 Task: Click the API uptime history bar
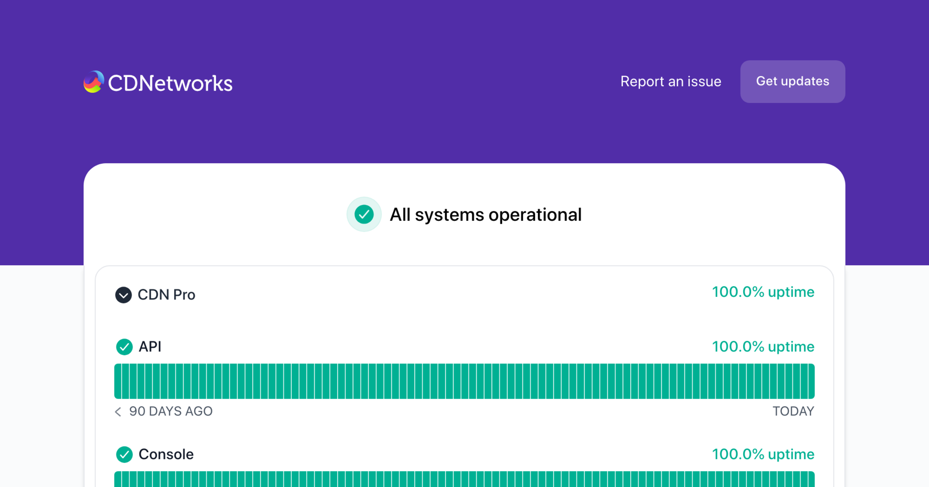[464, 381]
